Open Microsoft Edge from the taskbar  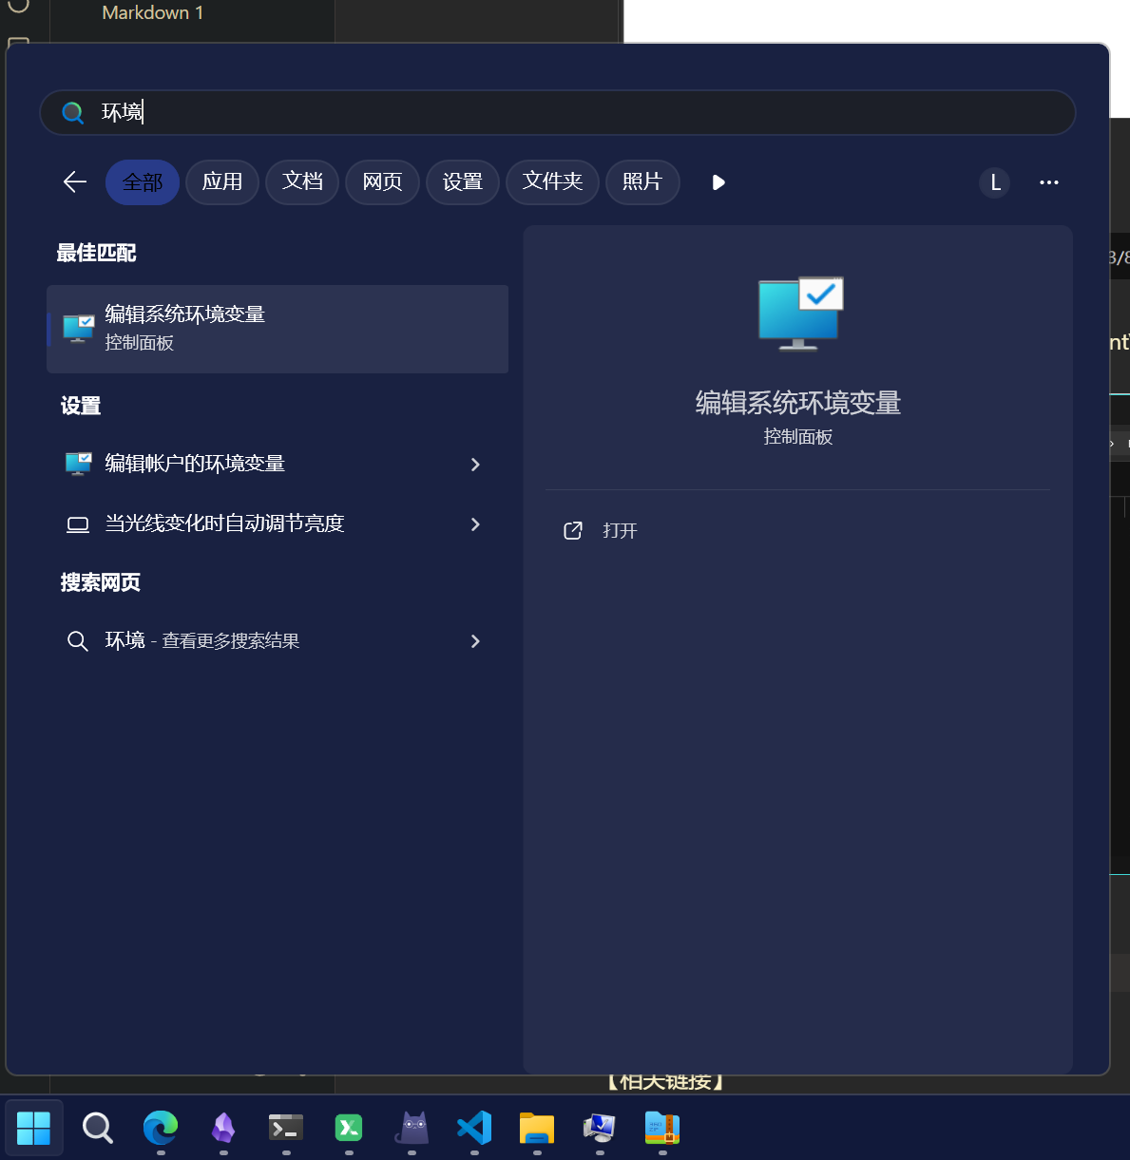click(x=160, y=1128)
